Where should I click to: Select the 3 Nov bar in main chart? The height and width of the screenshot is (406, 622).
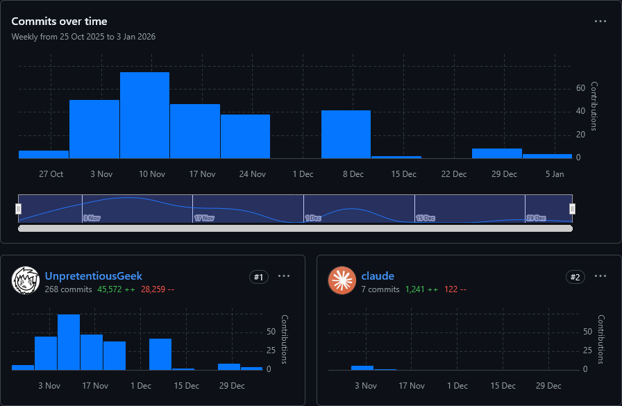94,129
